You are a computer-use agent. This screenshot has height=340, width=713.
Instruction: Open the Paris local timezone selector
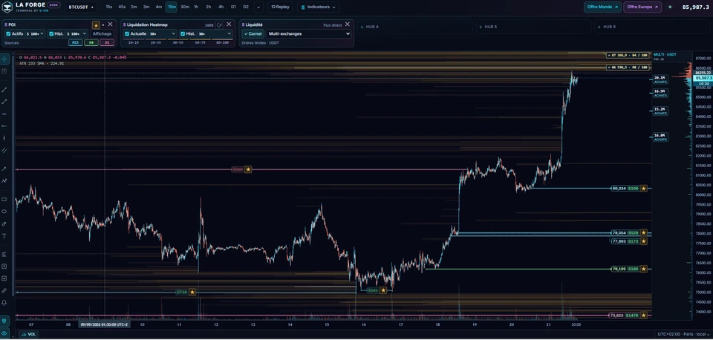684,334
